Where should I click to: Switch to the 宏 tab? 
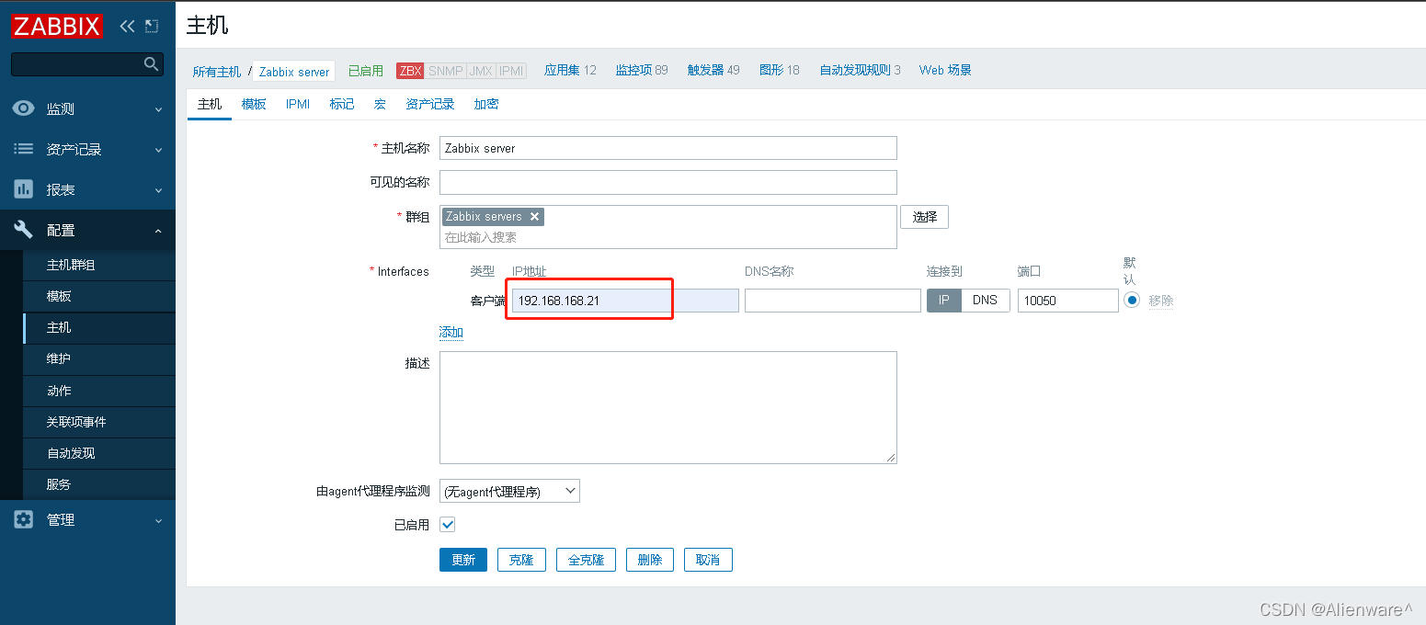coord(380,104)
